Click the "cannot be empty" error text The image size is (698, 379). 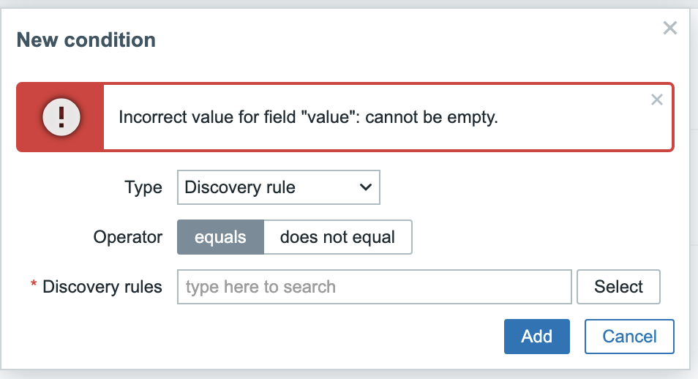[432, 117]
